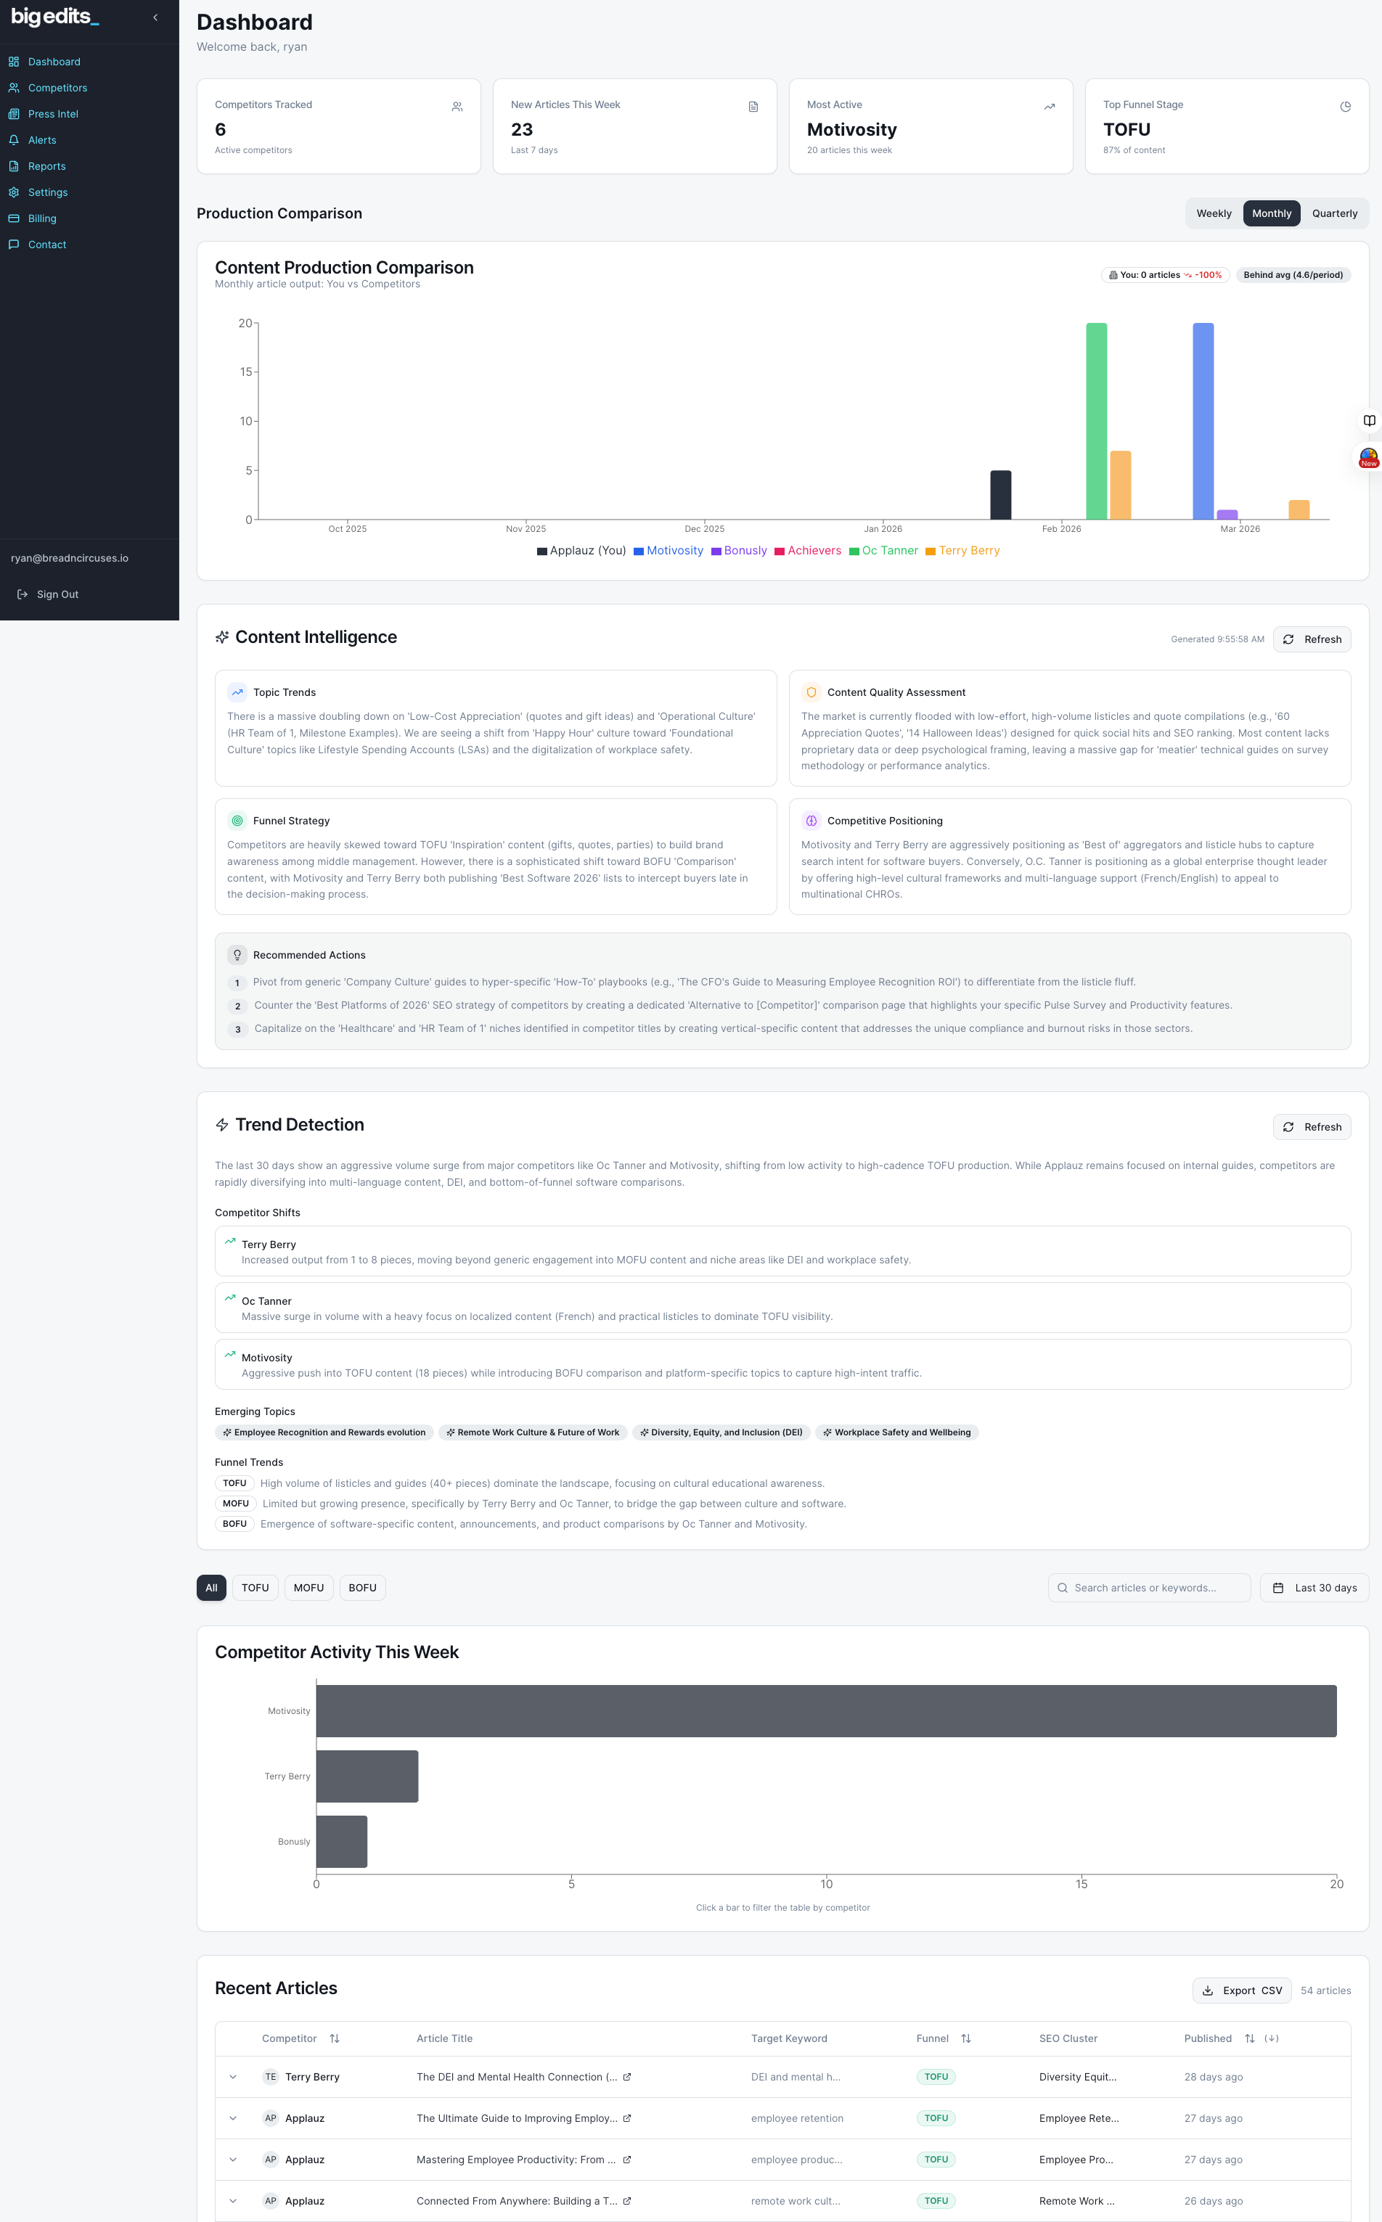
Task: Open external link for Ultimate Guide article
Action: click(627, 2118)
